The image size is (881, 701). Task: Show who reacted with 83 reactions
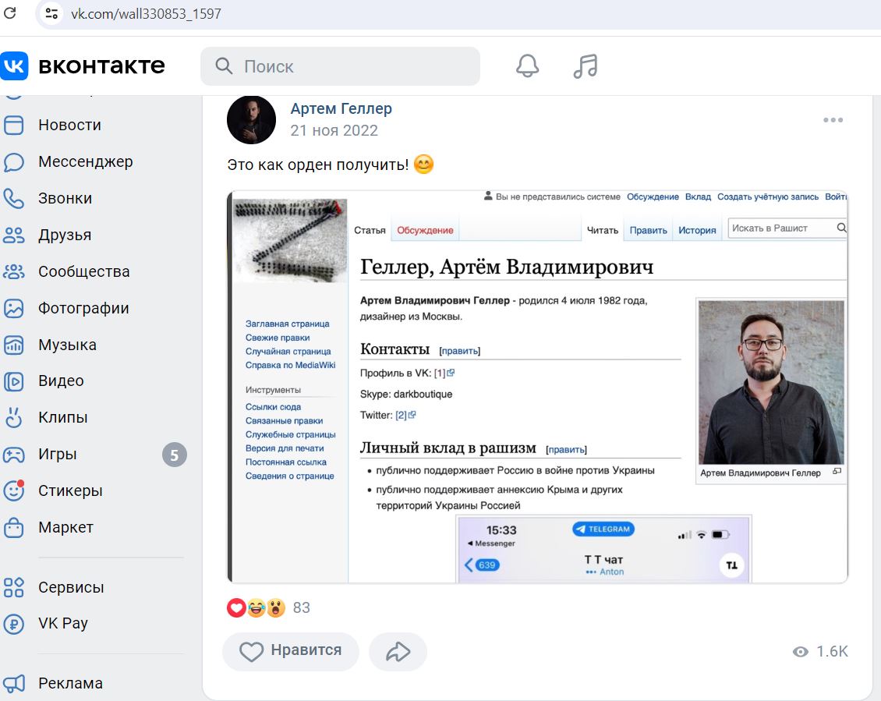pos(268,607)
